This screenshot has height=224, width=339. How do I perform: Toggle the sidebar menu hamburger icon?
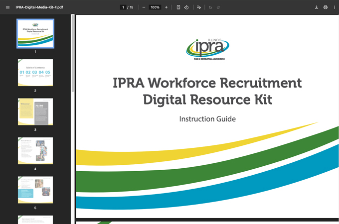8,7
